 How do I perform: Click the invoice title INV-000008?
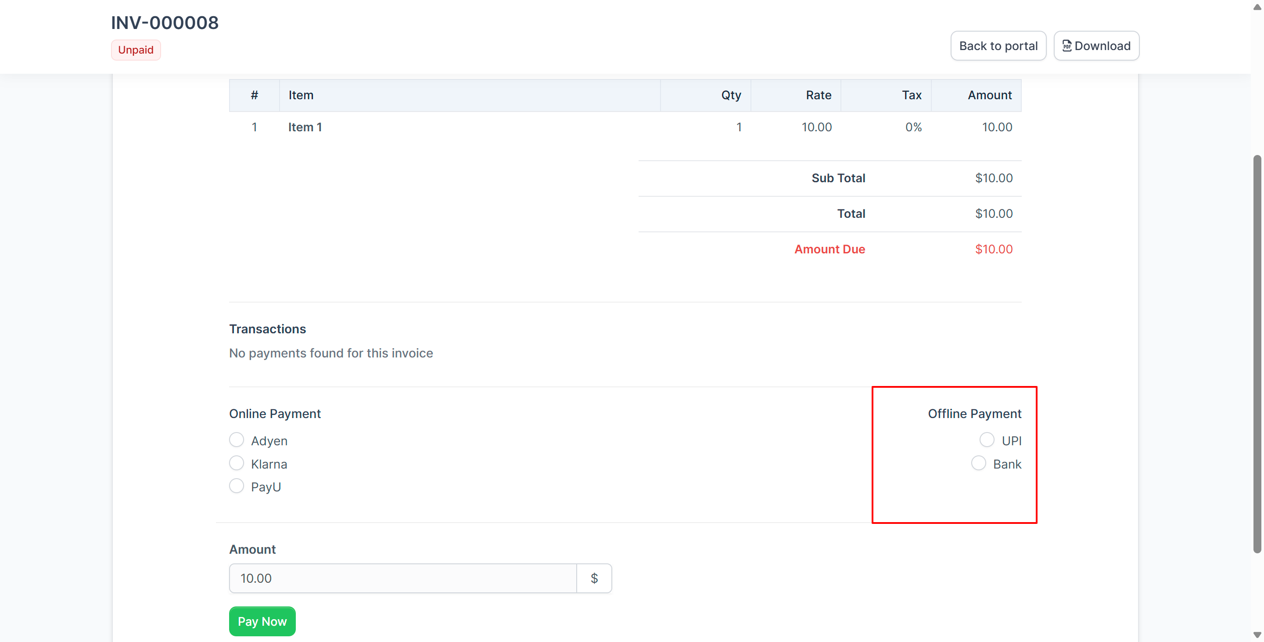(165, 22)
